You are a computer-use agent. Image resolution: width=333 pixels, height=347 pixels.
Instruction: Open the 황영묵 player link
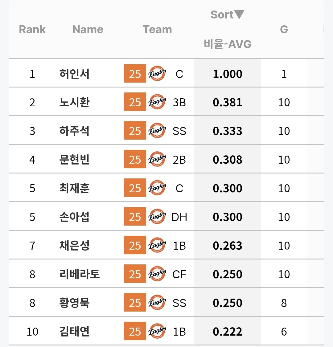pyautogui.click(x=75, y=303)
